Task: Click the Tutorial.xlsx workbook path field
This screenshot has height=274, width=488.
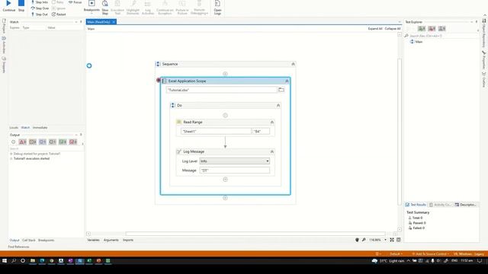Action: click(222, 90)
